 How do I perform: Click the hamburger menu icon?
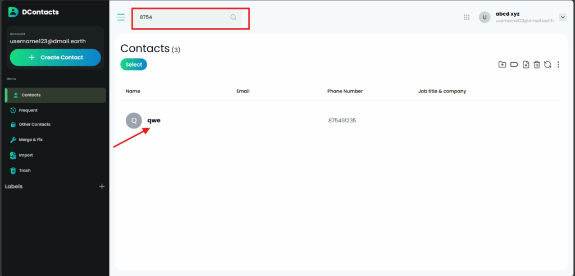pyautogui.click(x=121, y=17)
